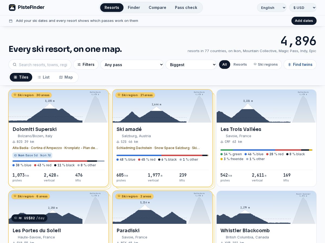Open the $ USD currency dropdown
This screenshot has width=325, height=243.
[303, 8]
